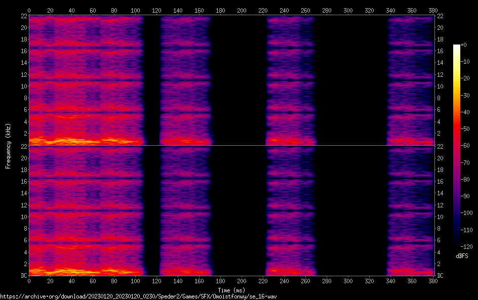Click the "-60" label on the color scale

pyautogui.click(x=465, y=146)
